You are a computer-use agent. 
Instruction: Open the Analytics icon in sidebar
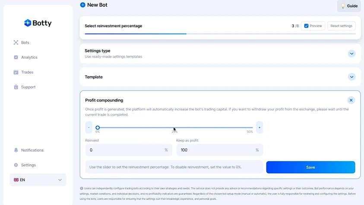pos(16,57)
